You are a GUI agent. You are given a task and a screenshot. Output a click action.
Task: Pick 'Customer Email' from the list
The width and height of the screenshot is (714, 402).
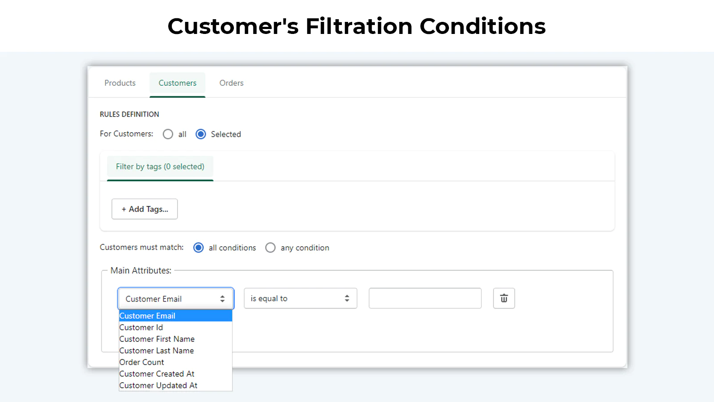click(x=147, y=316)
